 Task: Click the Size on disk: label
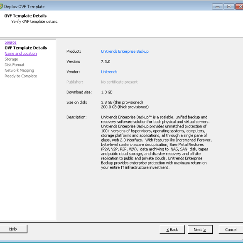pyautogui.click(x=77, y=103)
